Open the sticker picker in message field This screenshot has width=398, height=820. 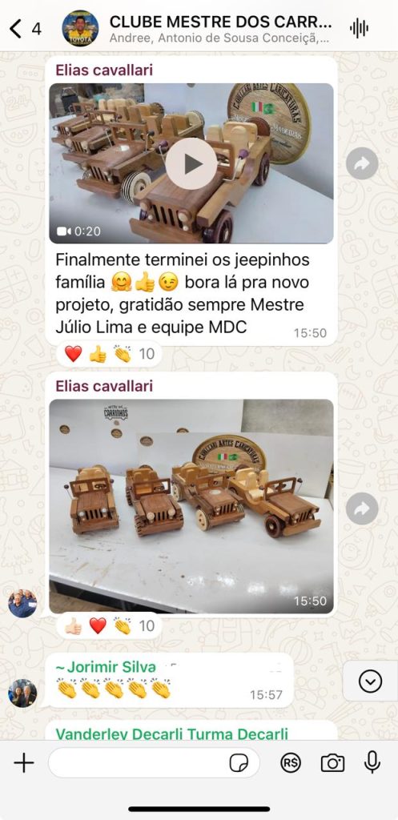[x=239, y=763]
